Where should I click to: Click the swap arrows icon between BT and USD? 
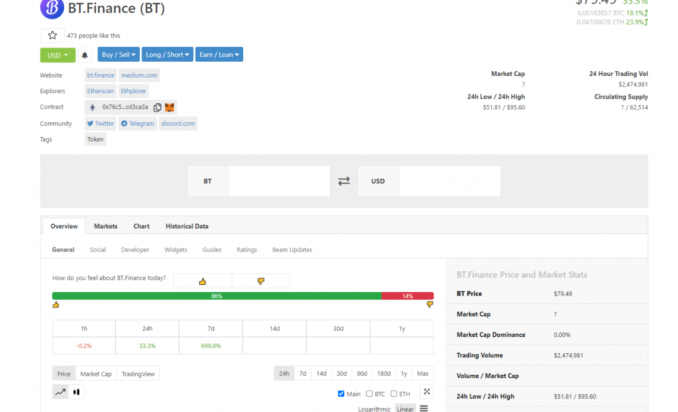point(344,181)
